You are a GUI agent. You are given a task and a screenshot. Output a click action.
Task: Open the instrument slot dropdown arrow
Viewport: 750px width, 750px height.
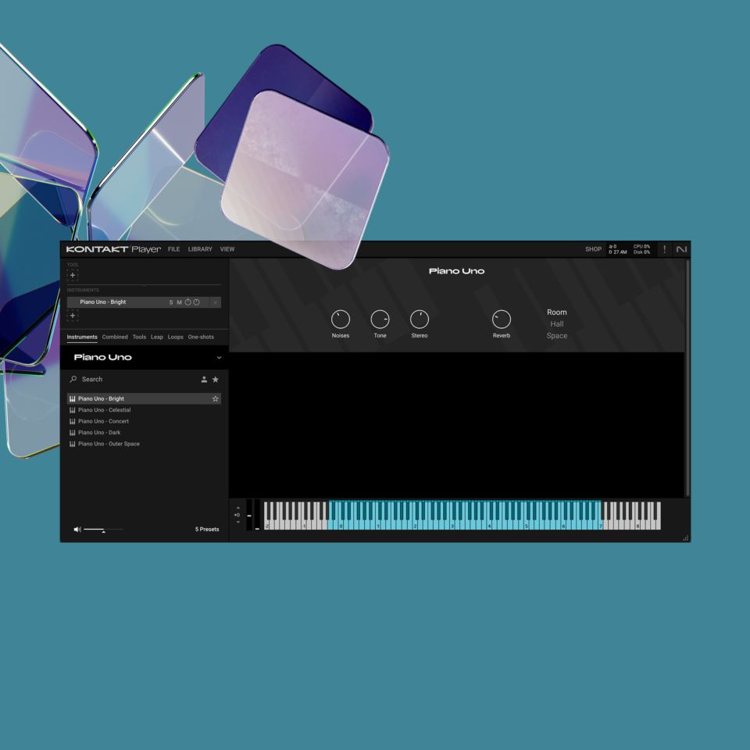(216, 302)
